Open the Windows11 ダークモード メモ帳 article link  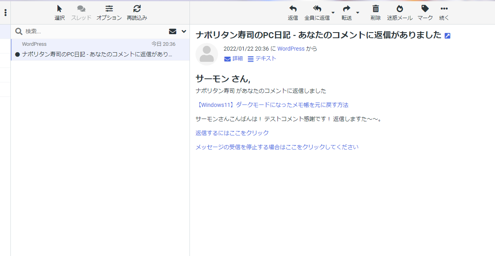(x=272, y=105)
